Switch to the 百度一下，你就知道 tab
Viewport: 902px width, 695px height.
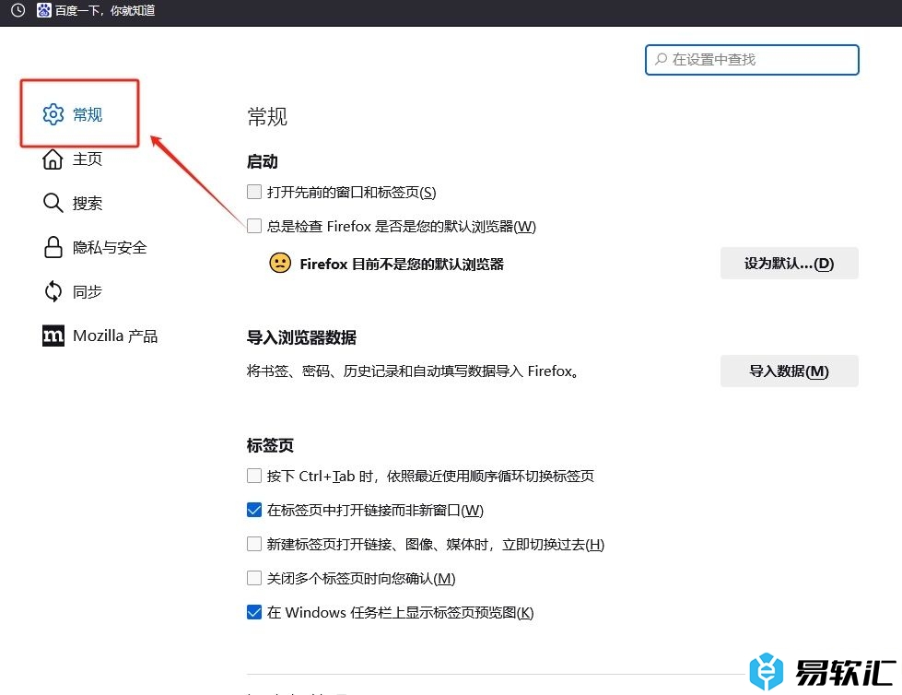point(96,10)
